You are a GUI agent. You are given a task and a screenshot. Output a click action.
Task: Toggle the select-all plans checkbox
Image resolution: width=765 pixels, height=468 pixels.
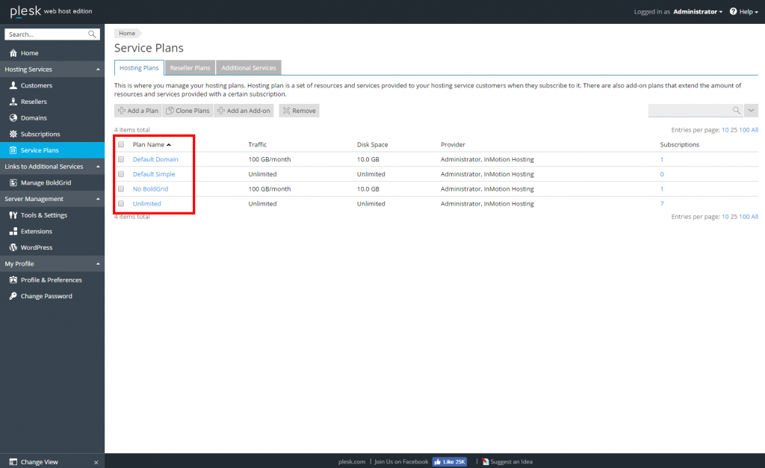(x=121, y=144)
